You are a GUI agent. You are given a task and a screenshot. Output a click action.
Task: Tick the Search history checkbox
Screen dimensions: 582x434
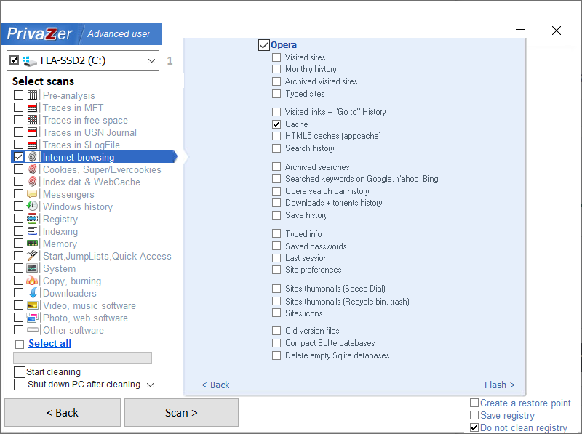pos(276,148)
